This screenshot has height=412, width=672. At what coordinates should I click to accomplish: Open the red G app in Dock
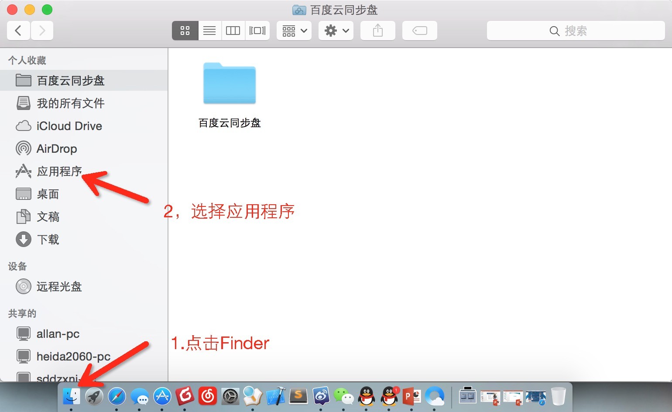pos(185,396)
